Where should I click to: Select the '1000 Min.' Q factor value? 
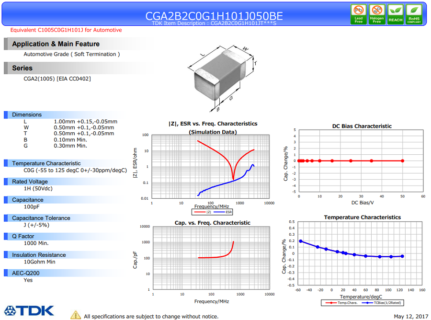[36, 243]
